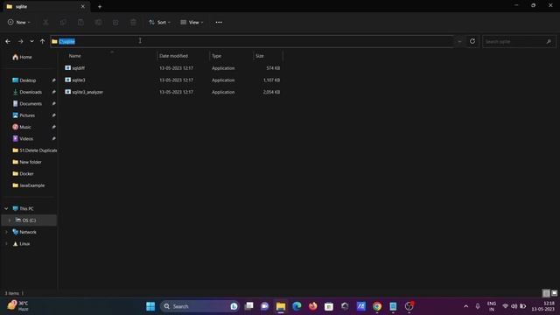560x315 pixels.
Task: Collapse the This PC tree node
Action: [6, 208]
